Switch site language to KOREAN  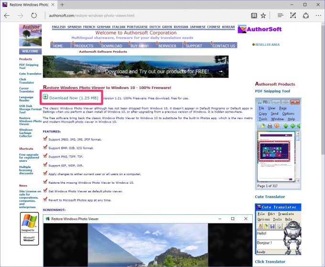[228, 27]
